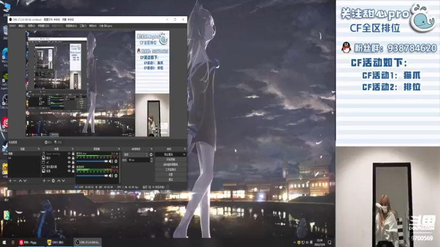Open OBS Studio desktop shortcut icon

(x=4, y=102)
